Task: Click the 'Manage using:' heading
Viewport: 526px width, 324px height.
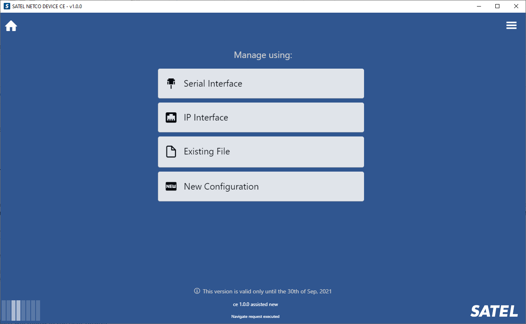Action: [263, 55]
